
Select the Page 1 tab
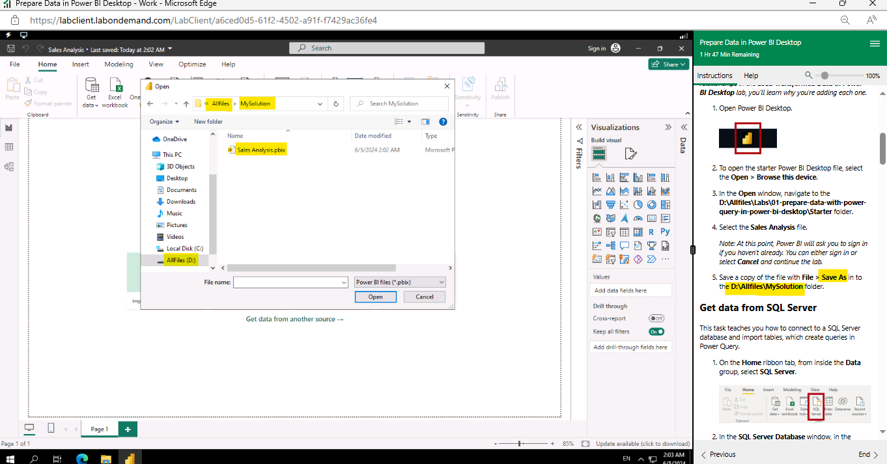tap(100, 429)
